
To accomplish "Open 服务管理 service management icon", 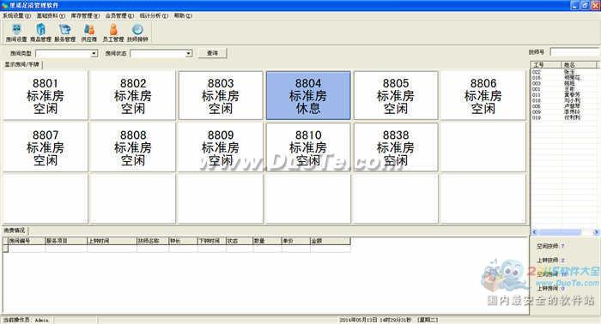I will coord(64,33).
